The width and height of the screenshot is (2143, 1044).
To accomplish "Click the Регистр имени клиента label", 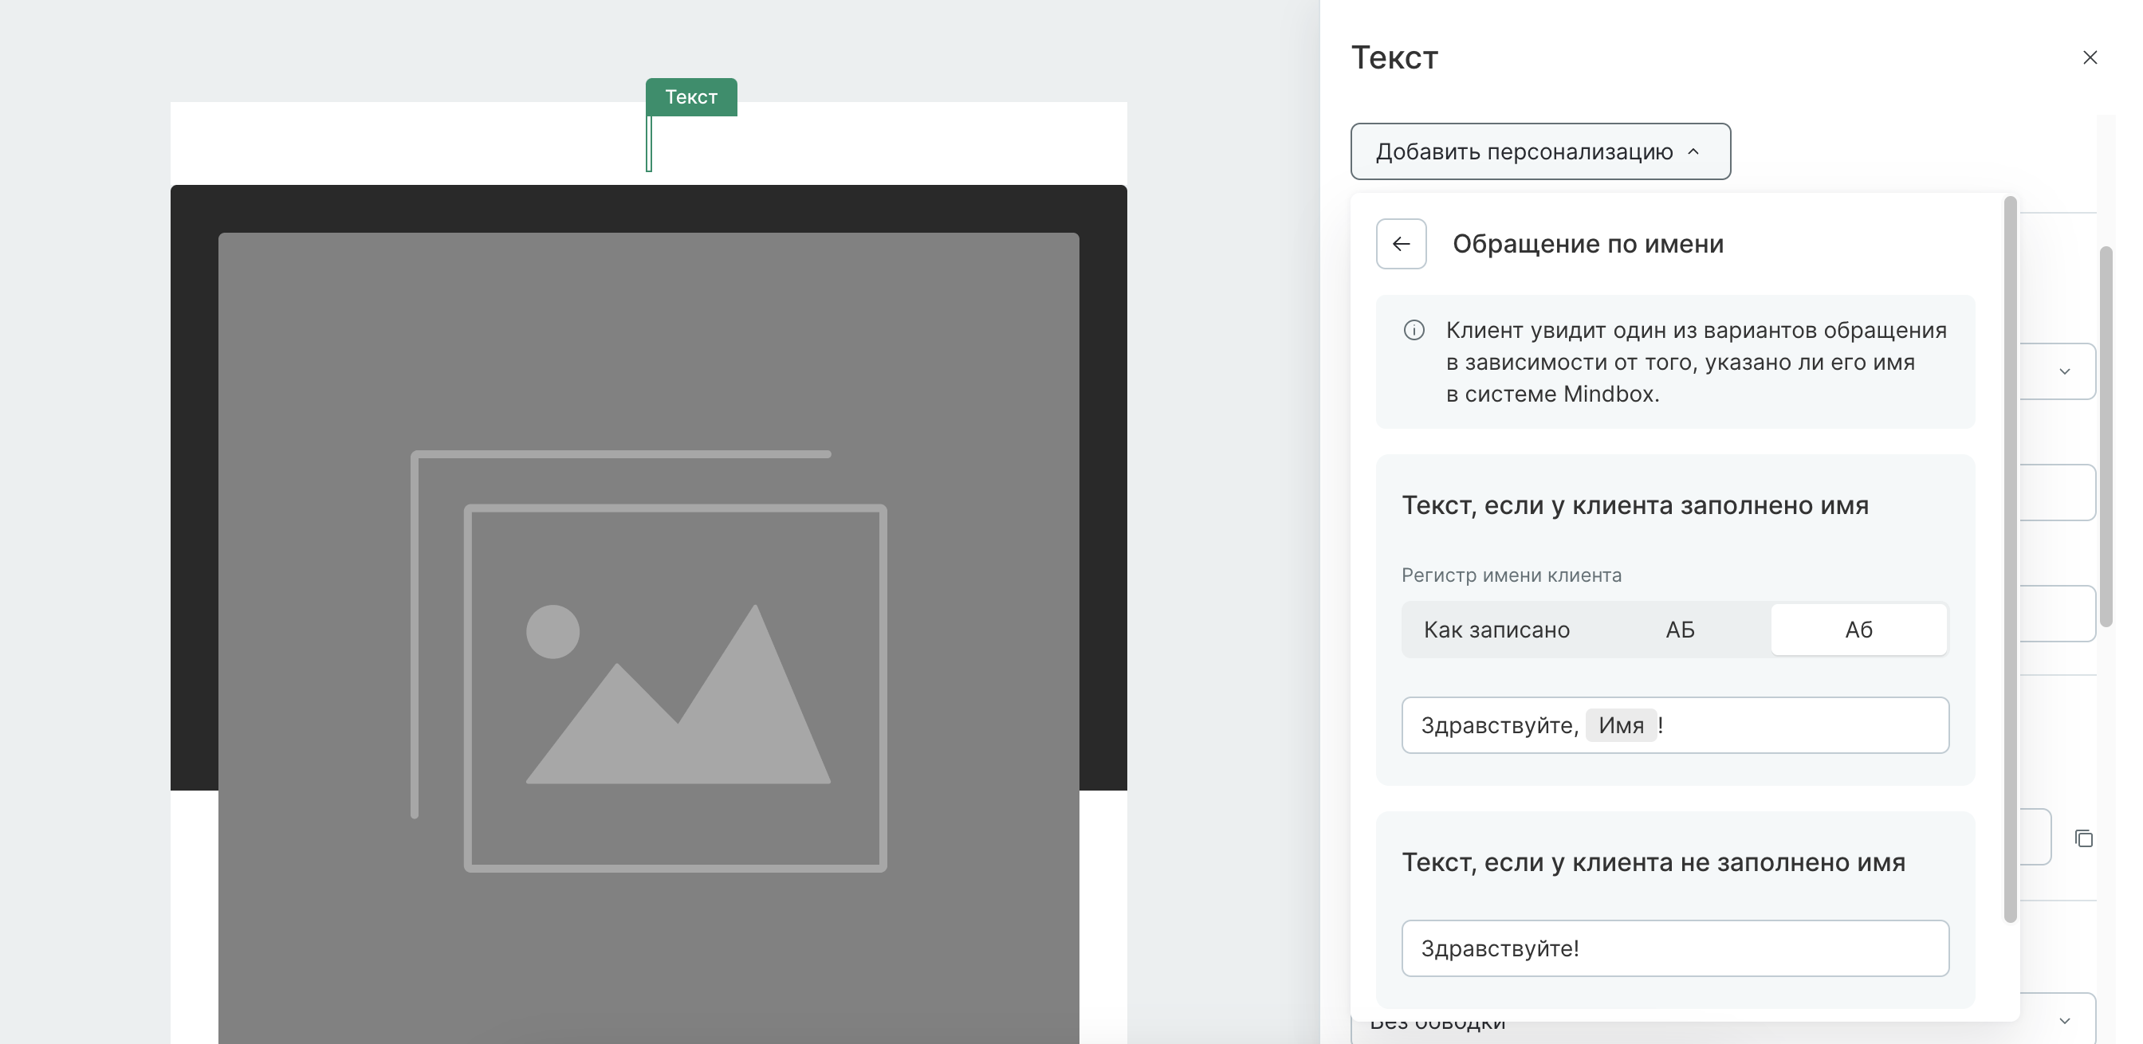I will point(1511,575).
